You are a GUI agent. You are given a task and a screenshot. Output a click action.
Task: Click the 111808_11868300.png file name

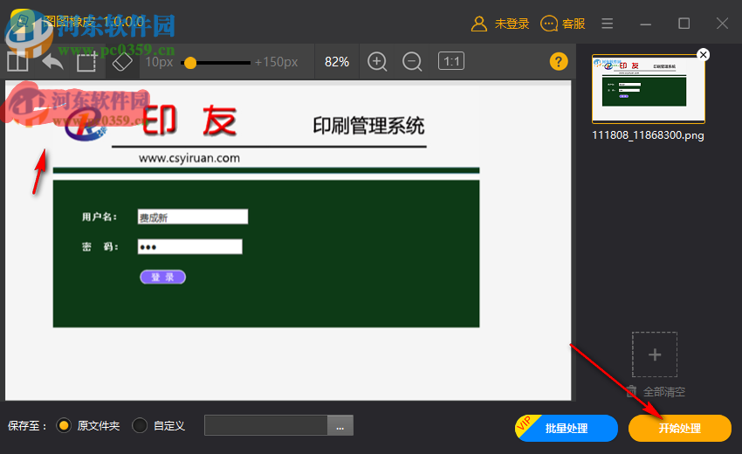(648, 135)
